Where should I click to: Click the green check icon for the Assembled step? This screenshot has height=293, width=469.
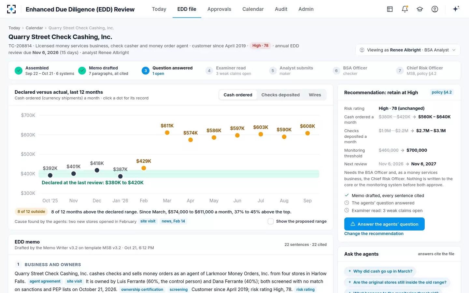(x=19, y=70)
